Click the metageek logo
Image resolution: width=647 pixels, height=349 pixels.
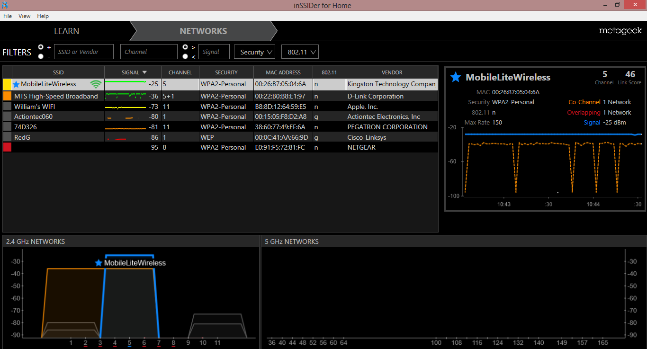click(x=620, y=31)
